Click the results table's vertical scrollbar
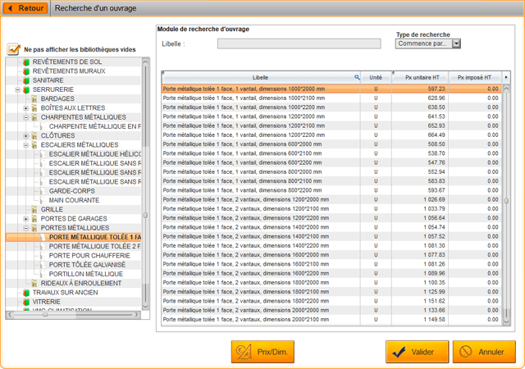This screenshot has height=369, width=525. (506, 204)
